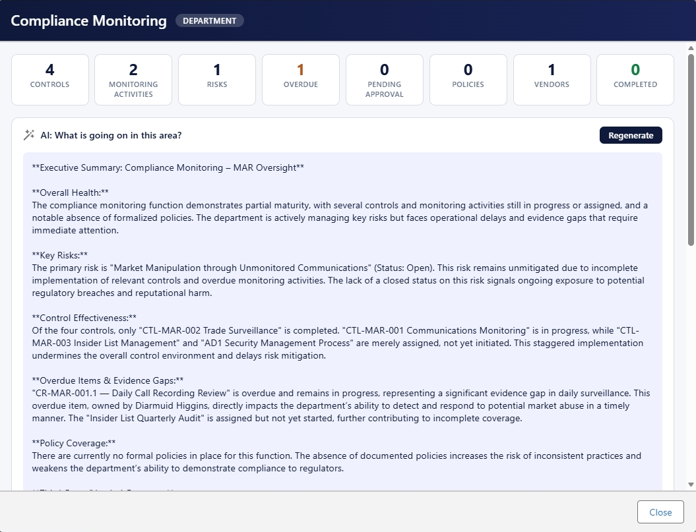Close the Compliance Monitoring dialog
This screenshot has width=696, height=532.
click(x=660, y=512)
